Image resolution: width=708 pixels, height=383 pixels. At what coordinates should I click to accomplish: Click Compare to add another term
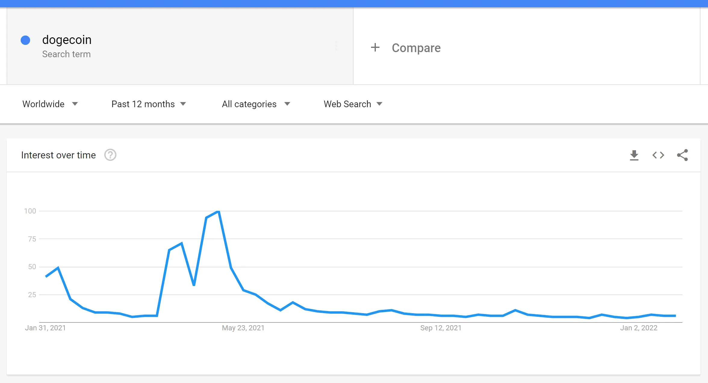pyautogui.click(x=416, y=48)
